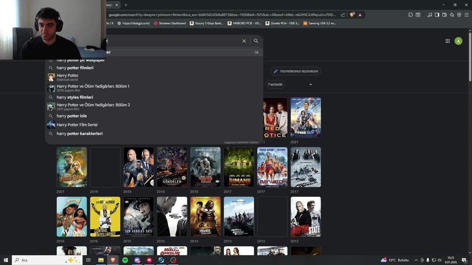Select the Fantastik genre chip
Screen dimensions: 472x265
point(275,84)
